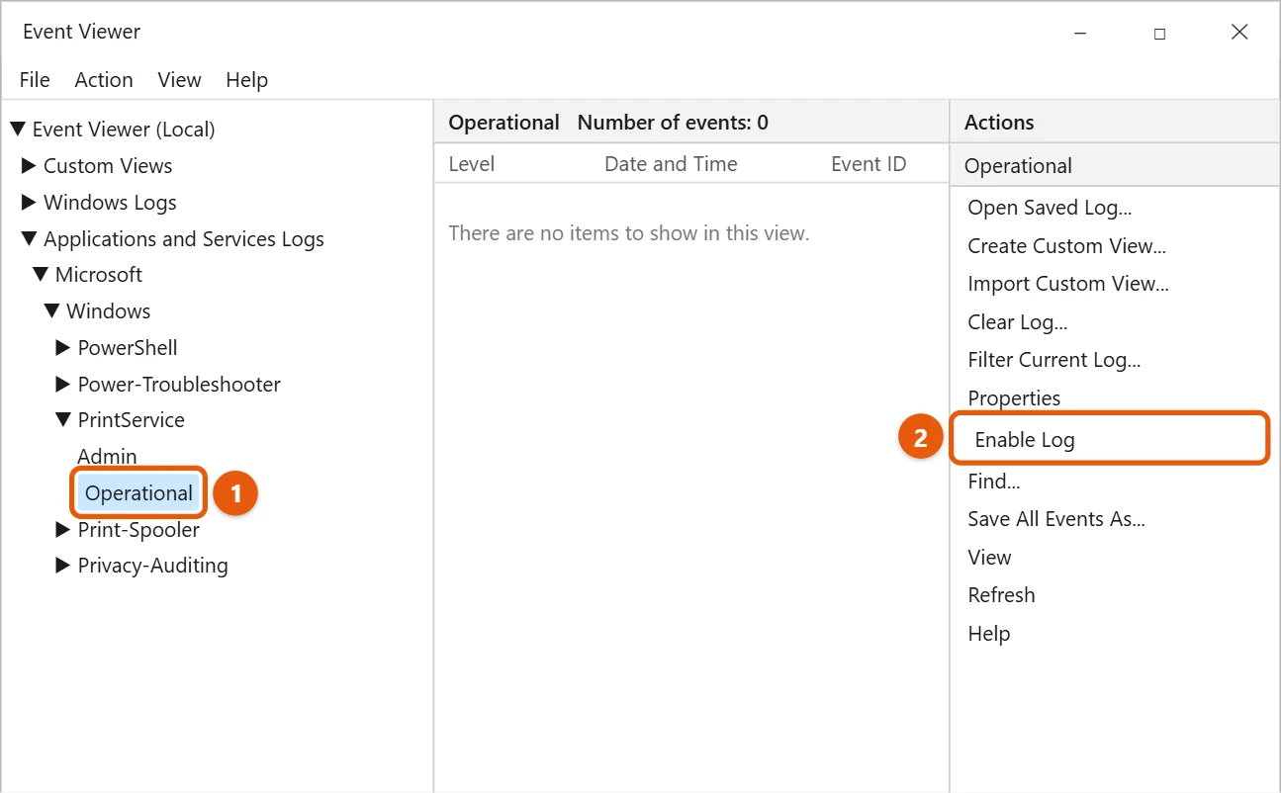
Task: Click Refresh in Actions pane
Action: [x=1001, y=595]
